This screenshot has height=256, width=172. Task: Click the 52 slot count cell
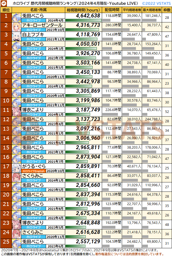tap(167, 112)
